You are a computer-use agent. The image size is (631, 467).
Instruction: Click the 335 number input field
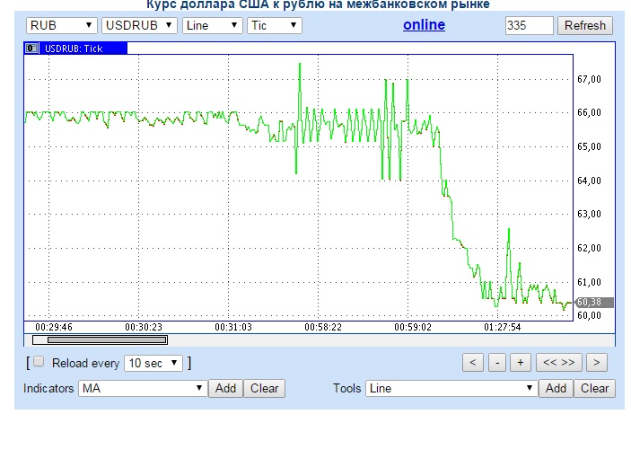(529, 25)
